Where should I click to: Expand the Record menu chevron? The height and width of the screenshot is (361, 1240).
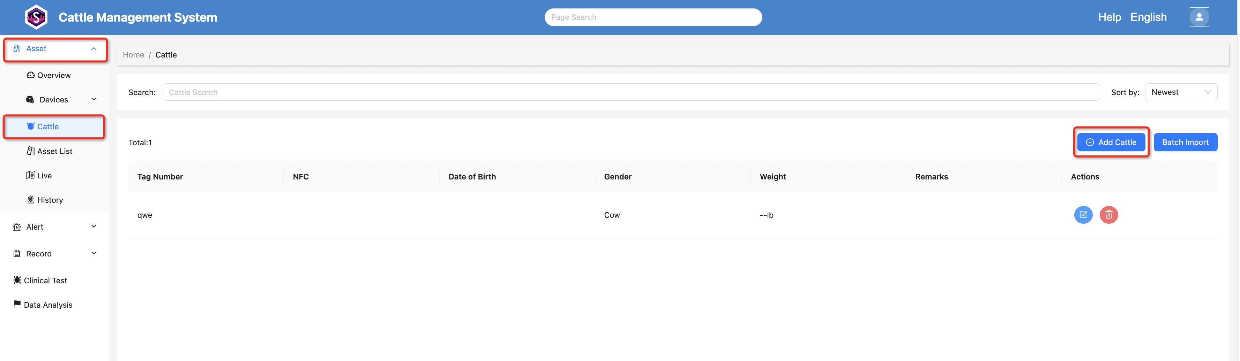click(94, 253)
